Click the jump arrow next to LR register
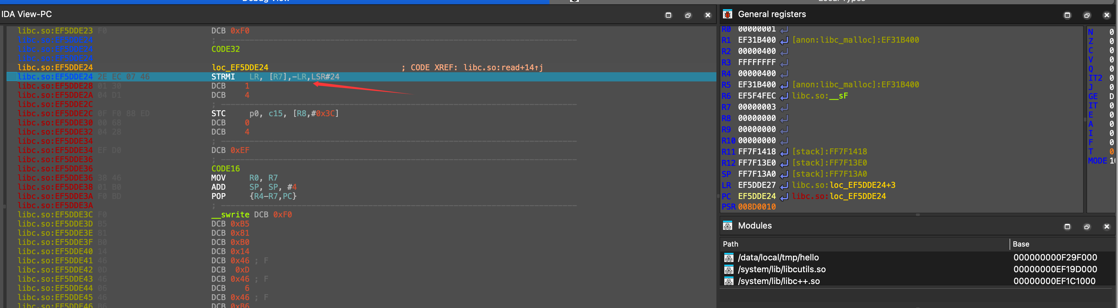 point(784,186)
